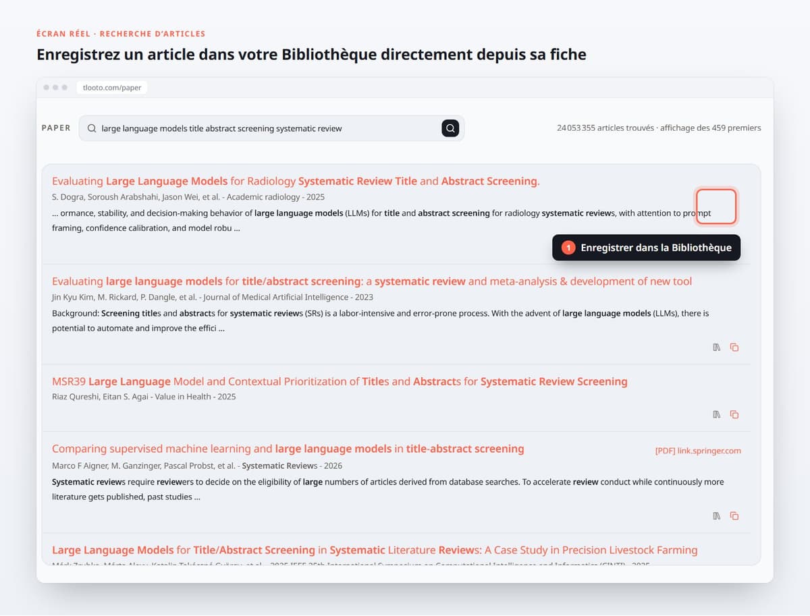Submit search with the dark magnifier button
The width and height of the screenshot is (810, 616).
pyautogui.click(x=450, y=128)
